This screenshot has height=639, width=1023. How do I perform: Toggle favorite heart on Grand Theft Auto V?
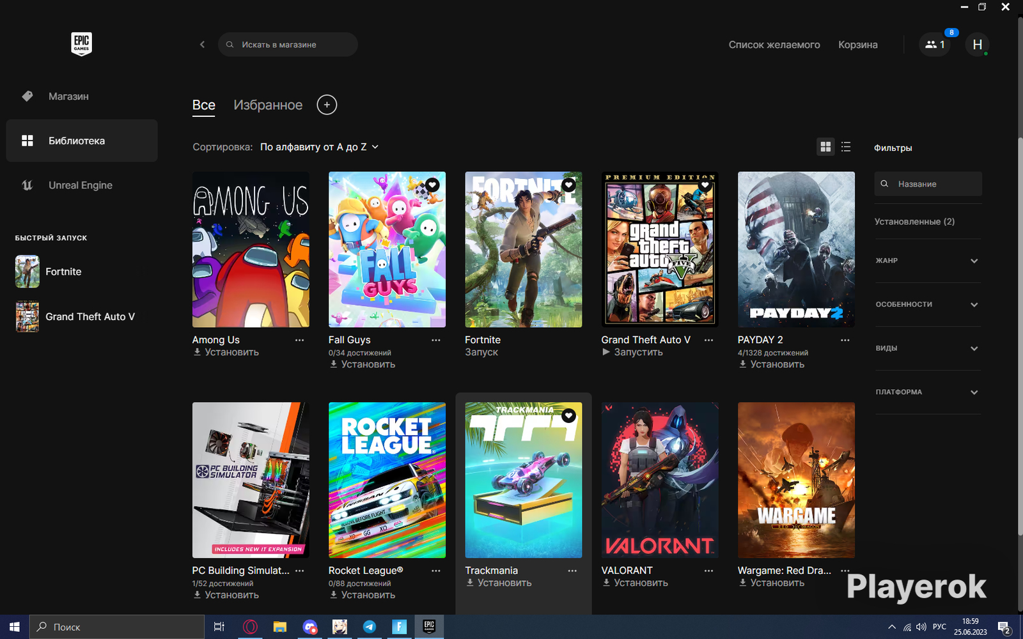pyautogui.click(x=705, y=185)
